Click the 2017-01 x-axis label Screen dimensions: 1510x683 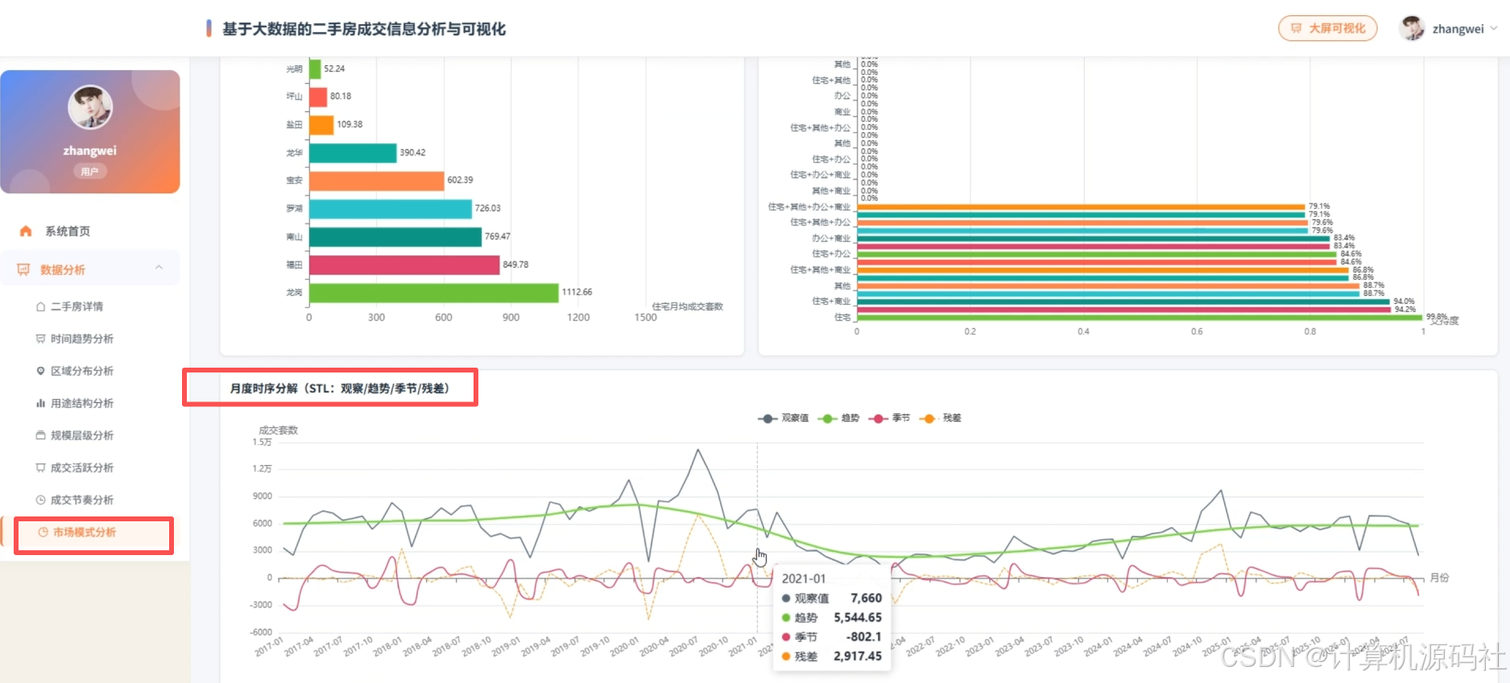[269, 646]
